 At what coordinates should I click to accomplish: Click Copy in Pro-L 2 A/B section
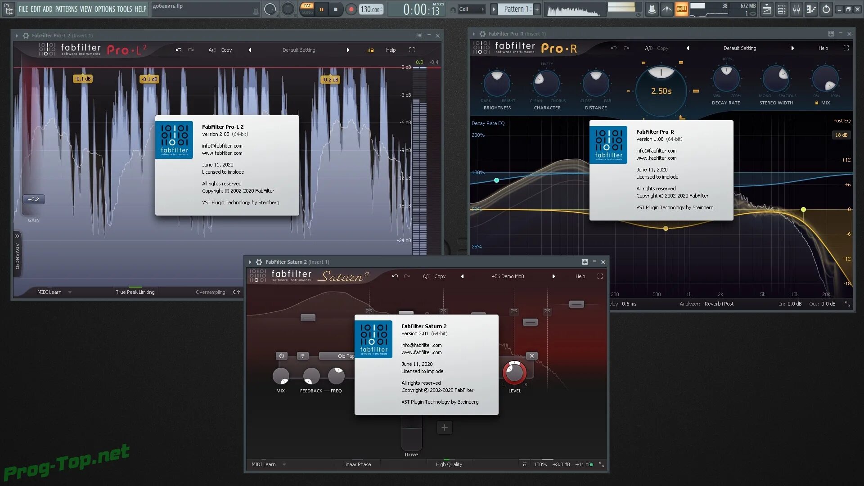tap(226, 50)
